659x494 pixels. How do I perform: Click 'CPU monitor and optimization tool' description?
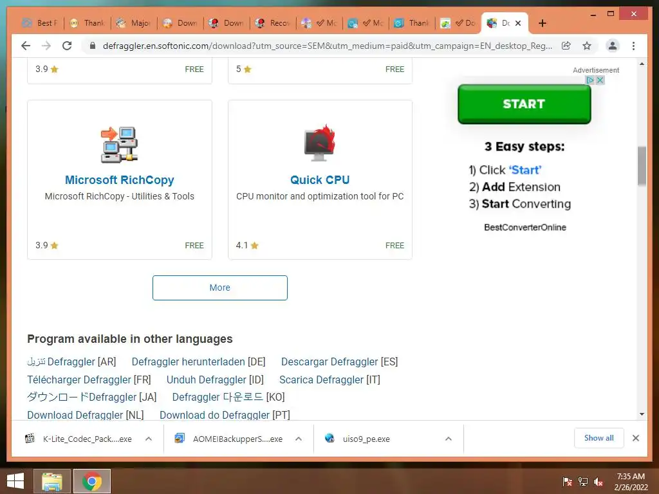click(320, 196)
